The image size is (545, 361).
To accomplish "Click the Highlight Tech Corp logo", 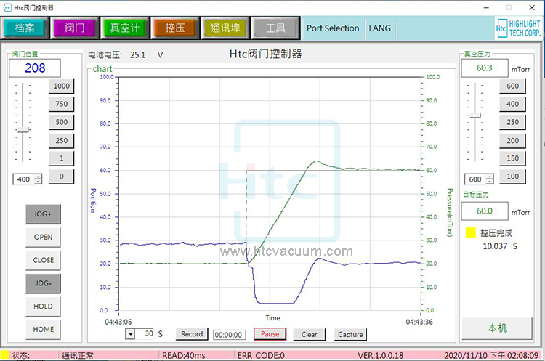I will [x=518, y=28].
